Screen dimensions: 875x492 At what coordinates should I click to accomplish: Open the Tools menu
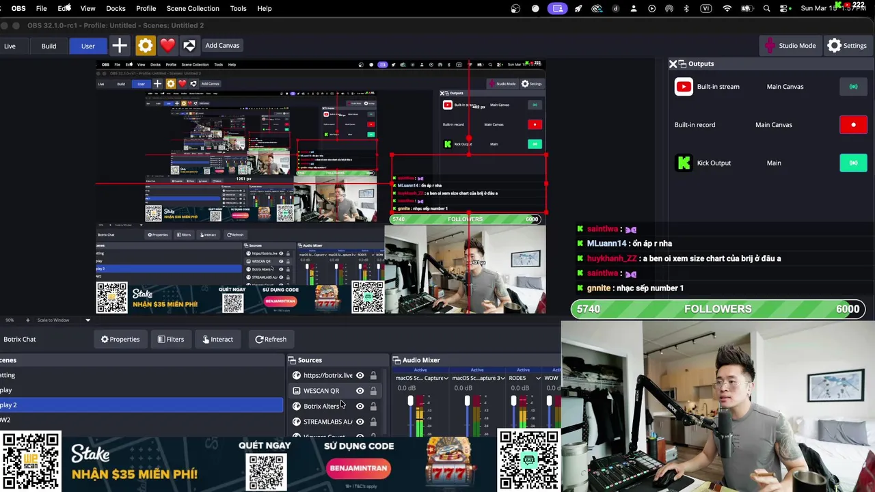238,8
